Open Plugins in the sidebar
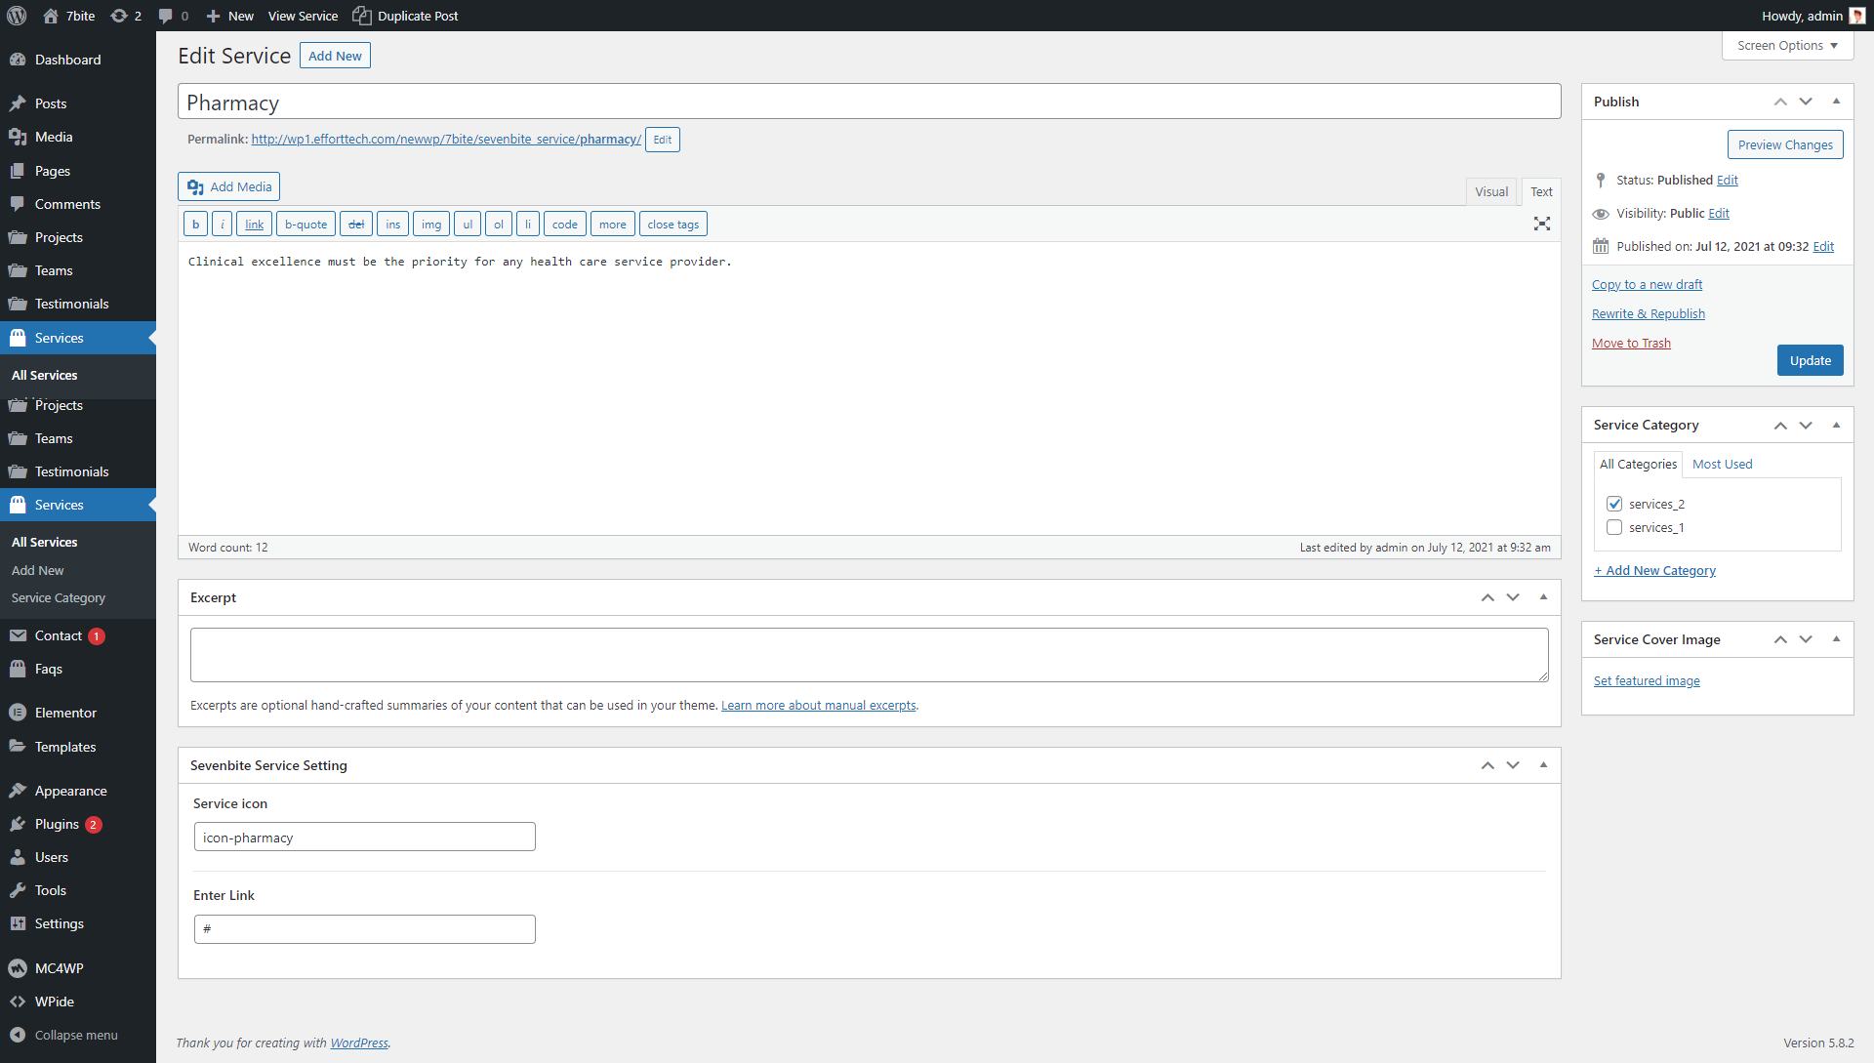This screenshot has width=1874, height=1063. point(57,824)
